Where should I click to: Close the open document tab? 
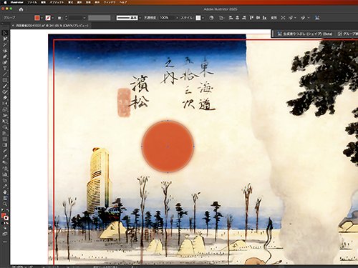coord(13,26)
